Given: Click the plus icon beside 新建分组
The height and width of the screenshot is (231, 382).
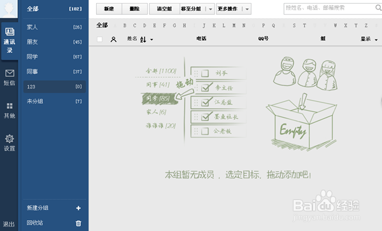Looking at the screenshot, I should [78, 208].
